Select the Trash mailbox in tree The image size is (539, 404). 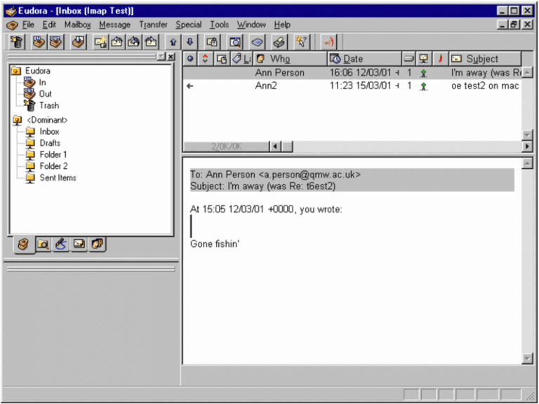pos(49,105)
